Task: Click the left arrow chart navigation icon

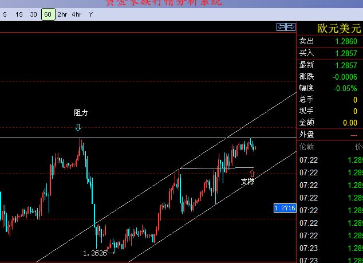Action: click(x=281, y=27)
